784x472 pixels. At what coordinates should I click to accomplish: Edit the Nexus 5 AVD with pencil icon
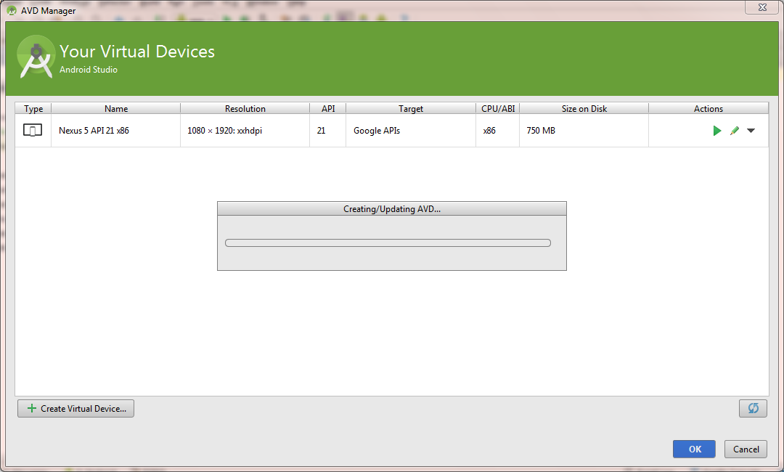tap(735, 131)
